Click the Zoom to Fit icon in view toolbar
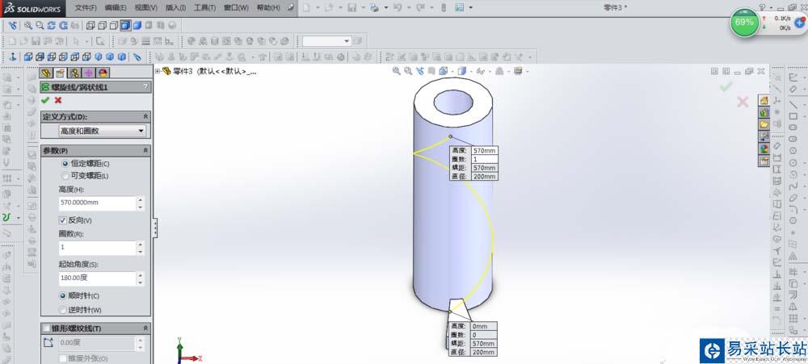The image size is (808, 364). (x=27, y=25)
